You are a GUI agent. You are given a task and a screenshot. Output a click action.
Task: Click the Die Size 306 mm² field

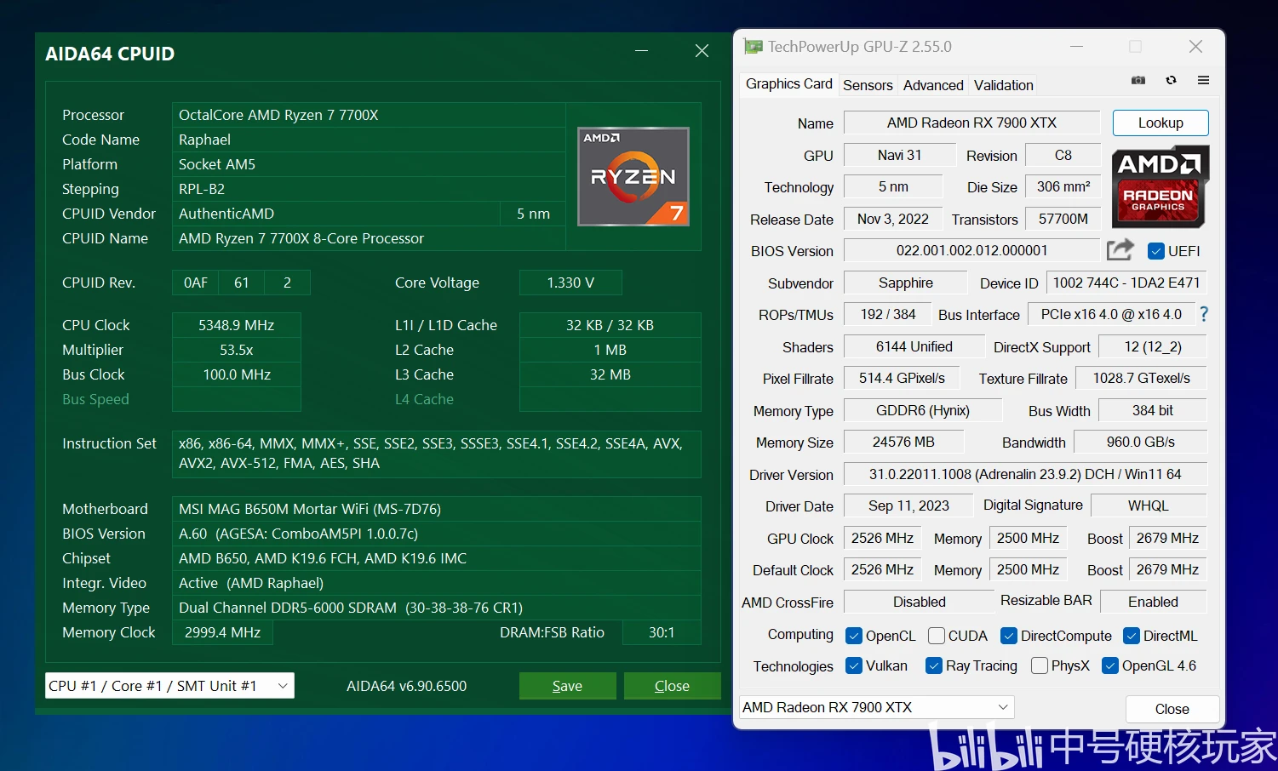point(1063,186)
